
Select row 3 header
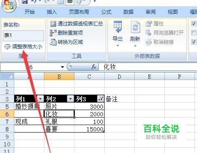point(7,99)
